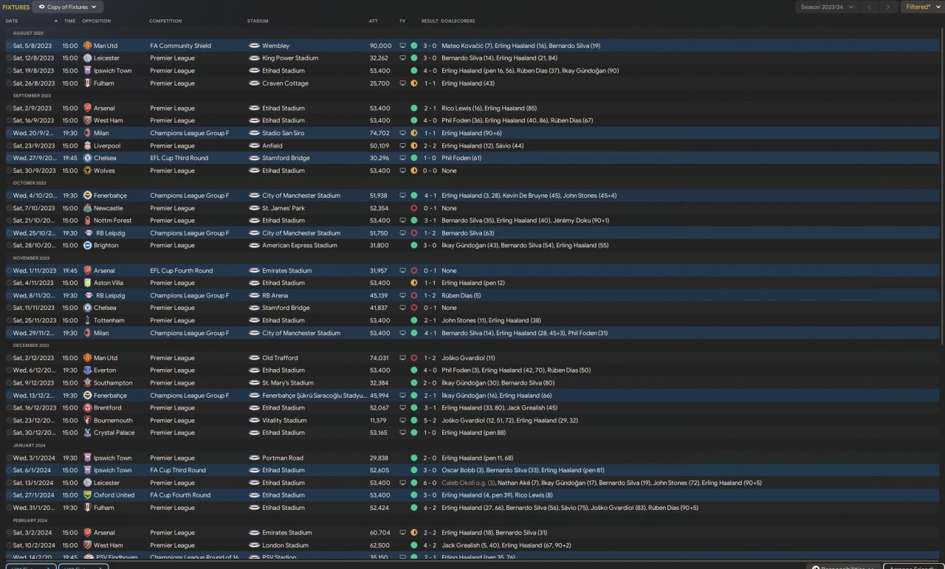Click the Liverpool club badge
The height and width of the screenshot is (569, 945).
(87, 146)
